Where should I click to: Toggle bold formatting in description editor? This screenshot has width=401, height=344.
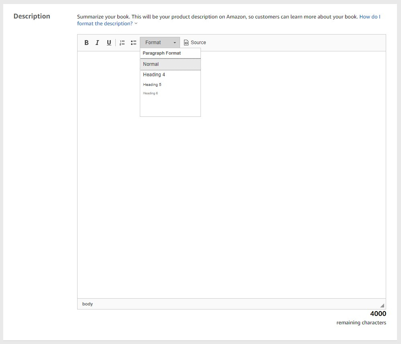pos(86,43)
